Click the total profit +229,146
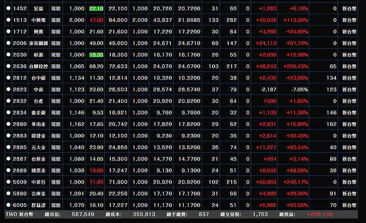 click(320, 214)
